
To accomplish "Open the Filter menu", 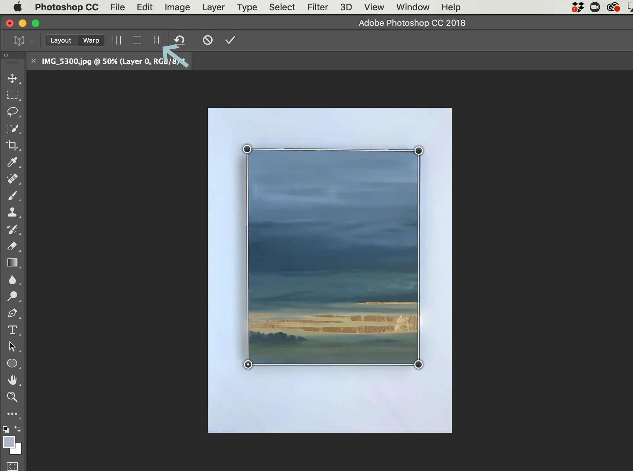I will (317, 7).
